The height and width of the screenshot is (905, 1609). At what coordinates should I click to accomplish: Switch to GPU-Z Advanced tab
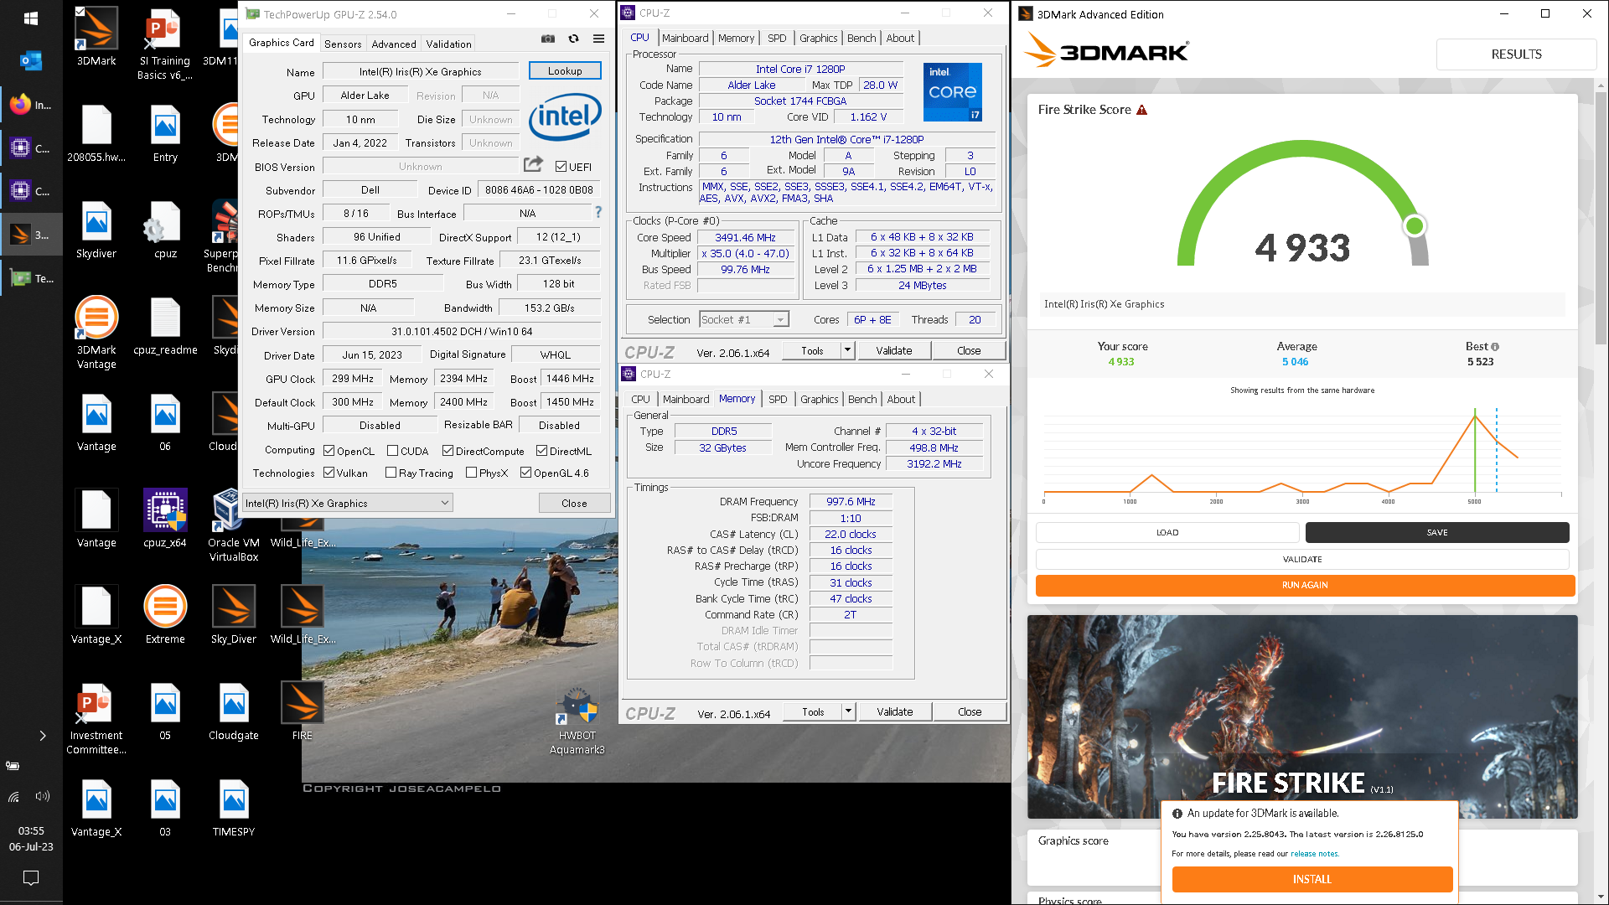point(394,44)
